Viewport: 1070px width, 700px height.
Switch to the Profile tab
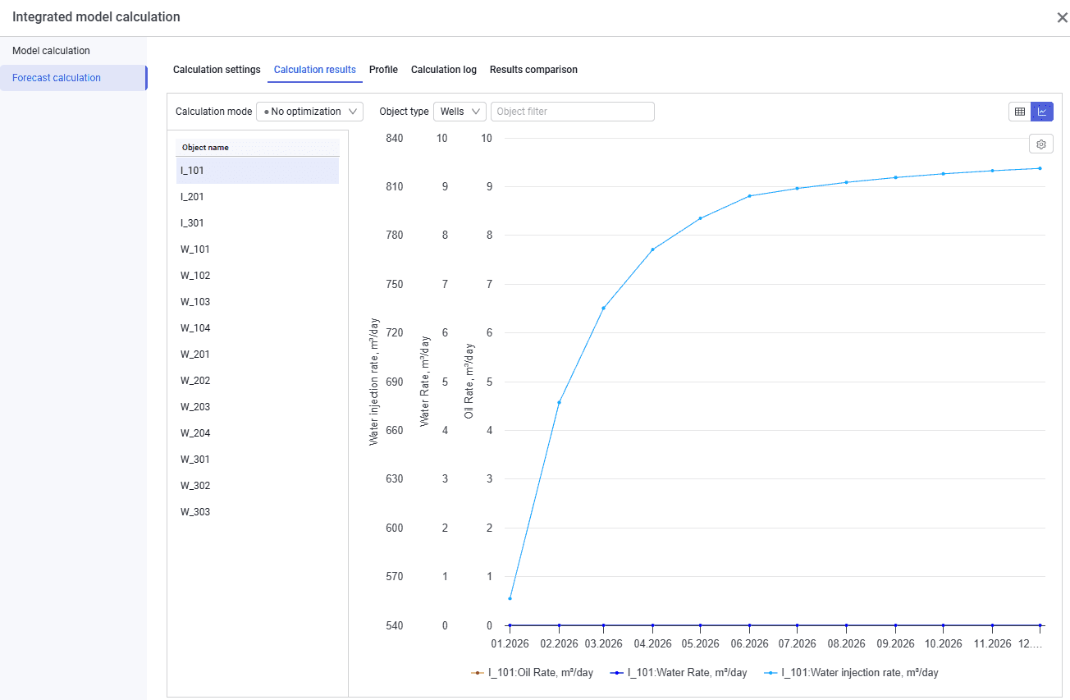(383, 70)
